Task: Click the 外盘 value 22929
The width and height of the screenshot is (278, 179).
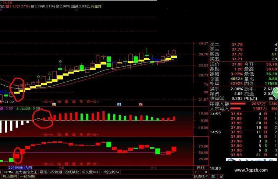Action: tap(236, 83)
